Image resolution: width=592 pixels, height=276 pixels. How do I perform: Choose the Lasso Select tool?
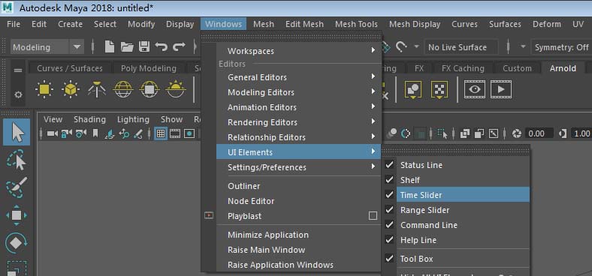pos(17,160)
